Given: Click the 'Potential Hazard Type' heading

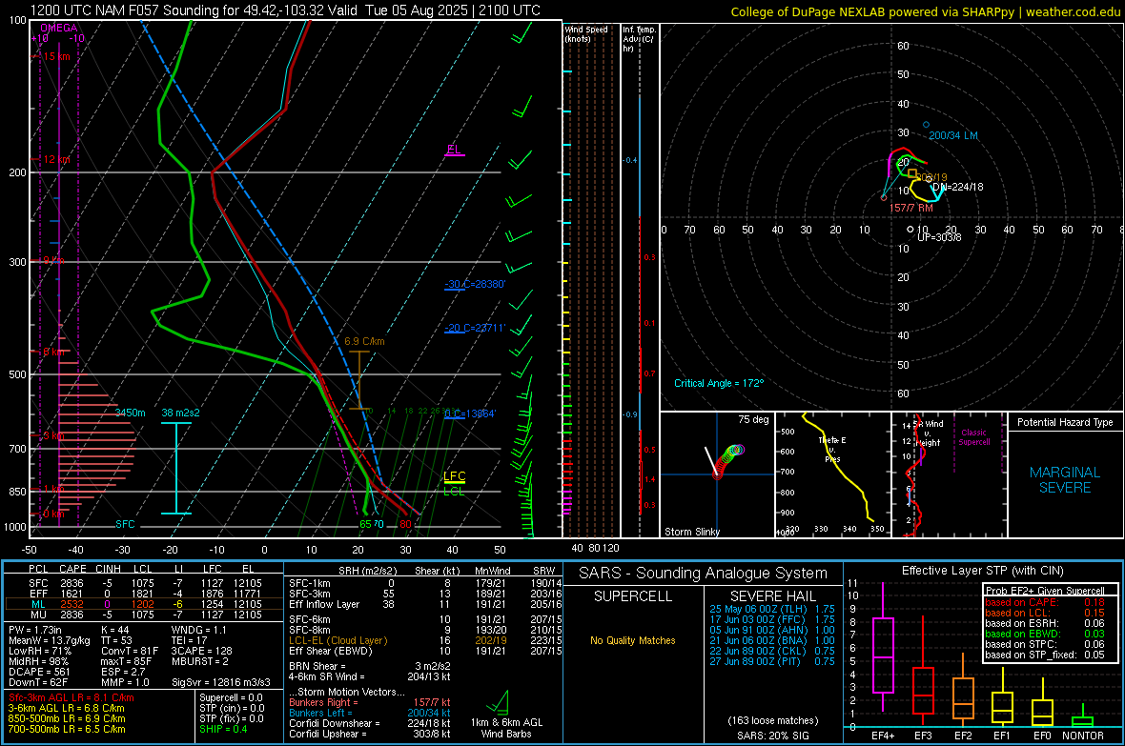Looking at the screenshot, I should tap(1065, 422).
